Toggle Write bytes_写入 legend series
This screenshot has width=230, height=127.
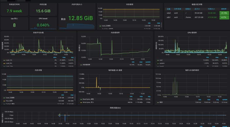point(88,103)
